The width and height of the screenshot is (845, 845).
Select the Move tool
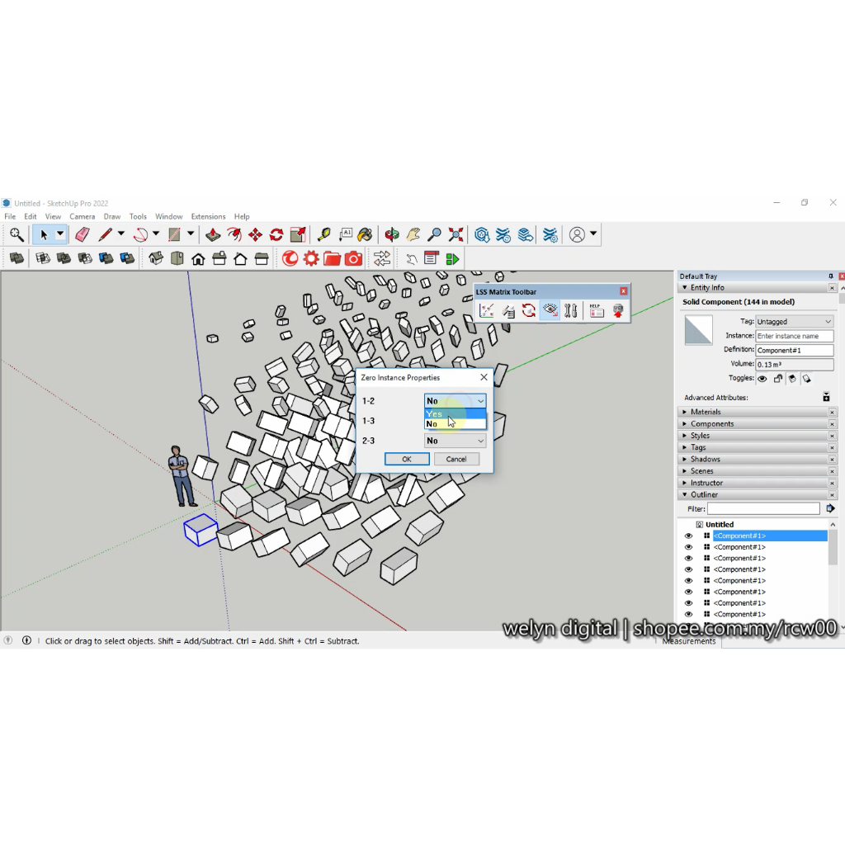[x=255, y=235]
